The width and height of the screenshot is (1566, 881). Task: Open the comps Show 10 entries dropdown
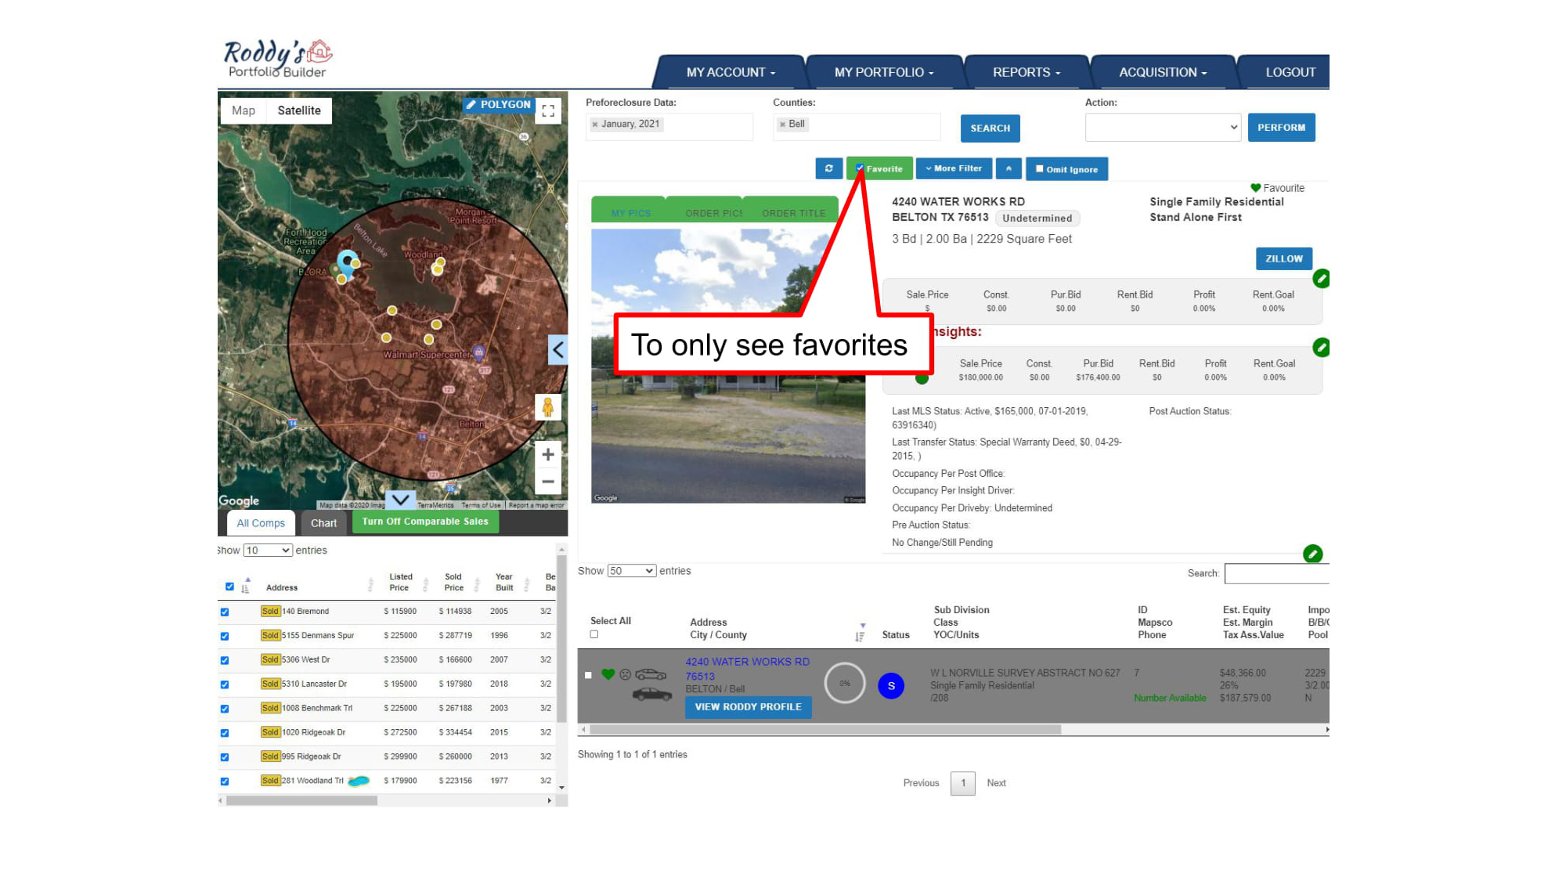[x=268, y=551]
